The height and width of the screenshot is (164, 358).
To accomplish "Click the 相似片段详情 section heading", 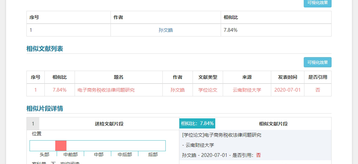I will 45,109.
